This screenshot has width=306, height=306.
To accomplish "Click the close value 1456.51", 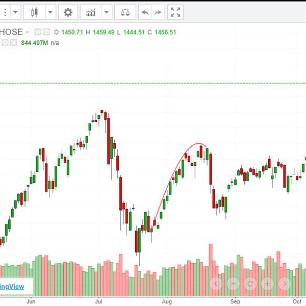I will click(165, 32).
